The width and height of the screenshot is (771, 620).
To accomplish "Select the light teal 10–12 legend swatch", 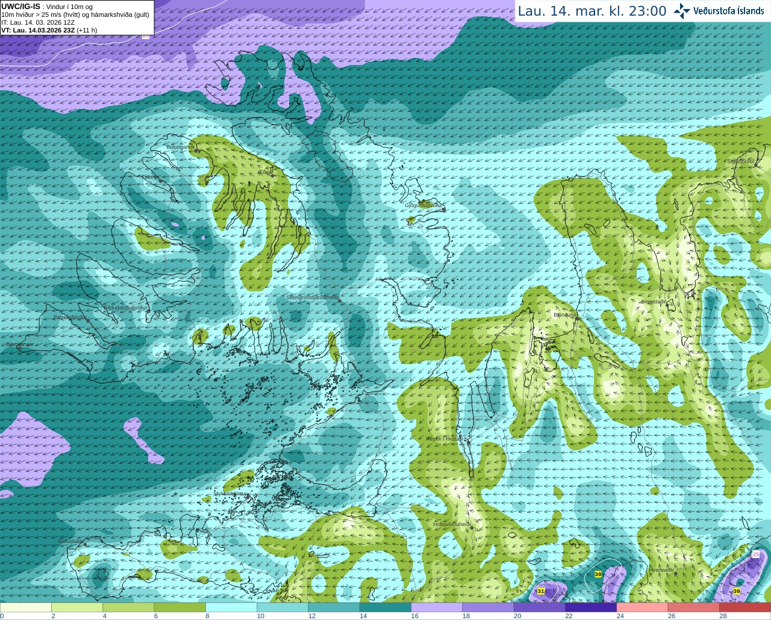I will click(282, 607).
